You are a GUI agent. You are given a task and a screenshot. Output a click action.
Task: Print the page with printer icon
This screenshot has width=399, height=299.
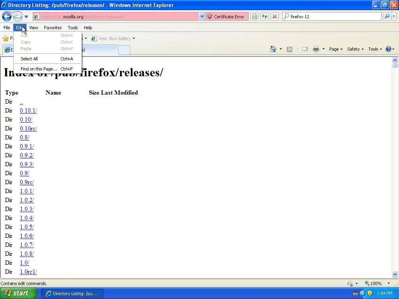coord(316,49)
